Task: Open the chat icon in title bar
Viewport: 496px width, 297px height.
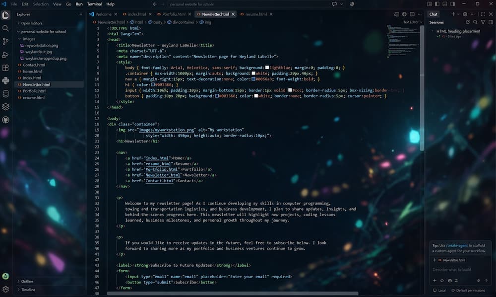Action: [334, 4]
